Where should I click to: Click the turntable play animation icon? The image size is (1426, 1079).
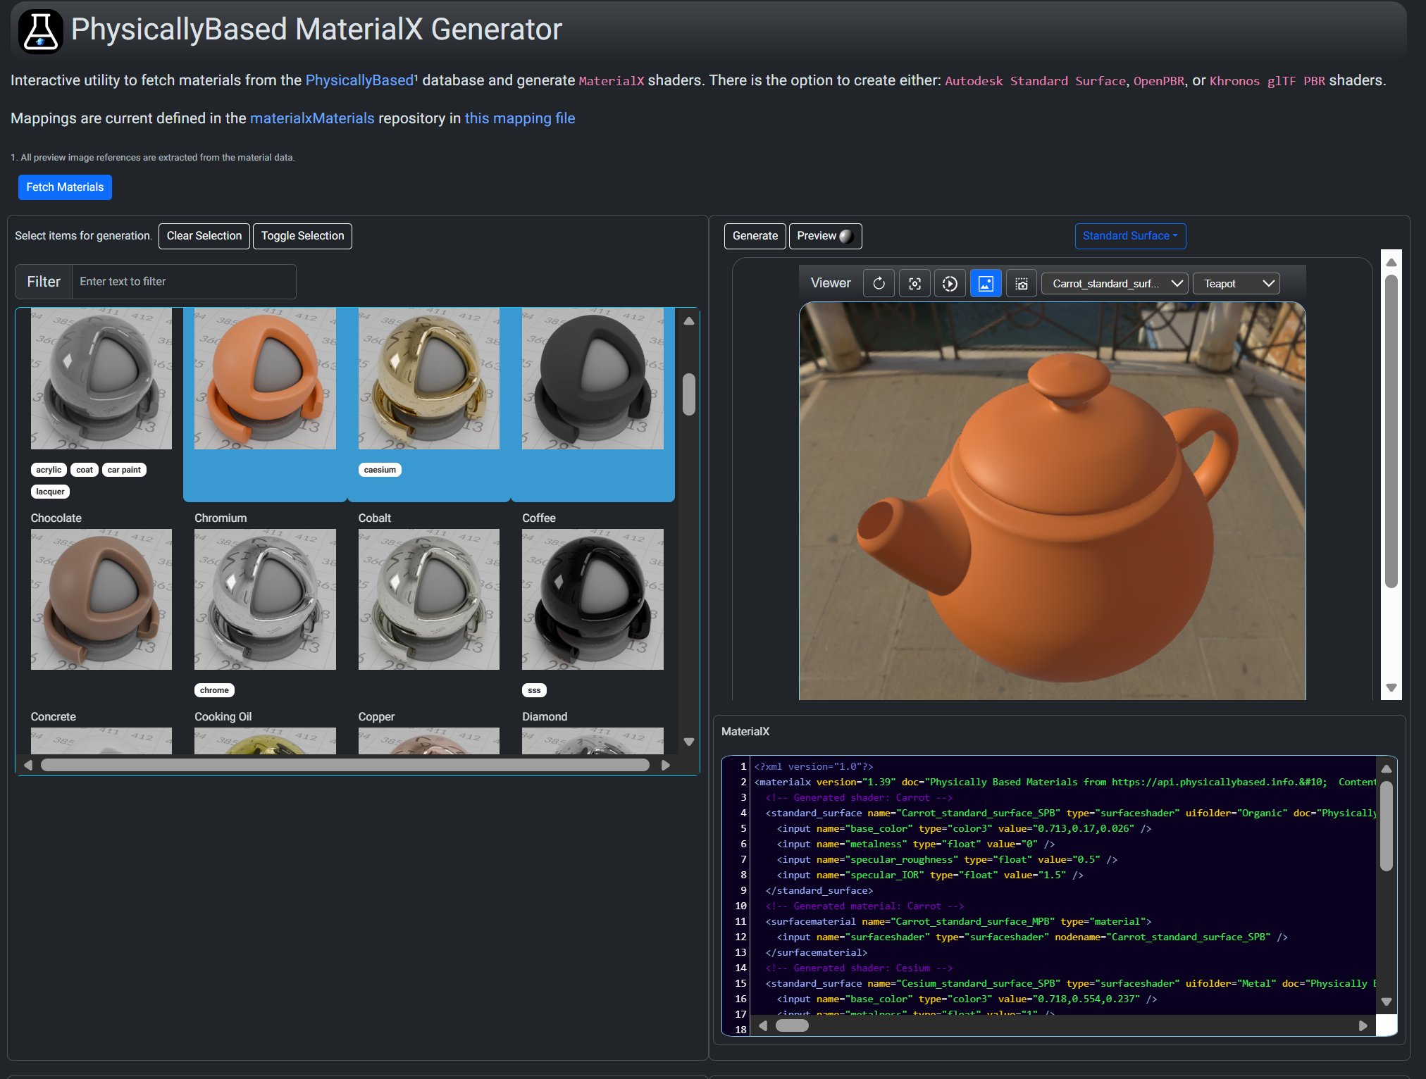pyautogui.click(x=950, y=283)
